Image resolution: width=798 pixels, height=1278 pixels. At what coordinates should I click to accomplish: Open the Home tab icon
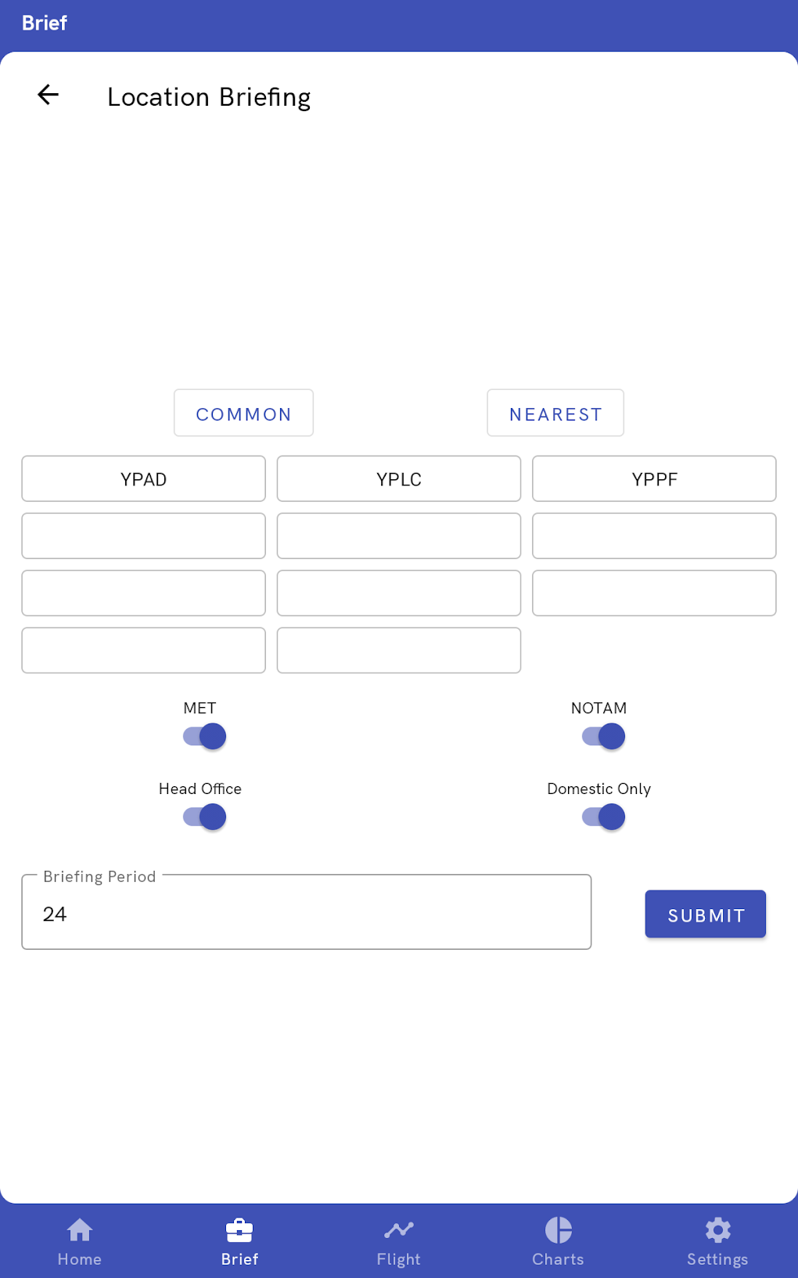click(80, 1230)
